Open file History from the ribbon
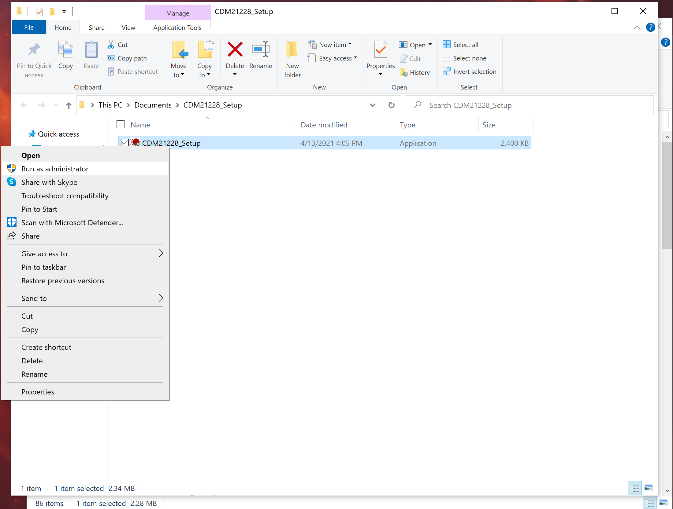 point(415,72)
